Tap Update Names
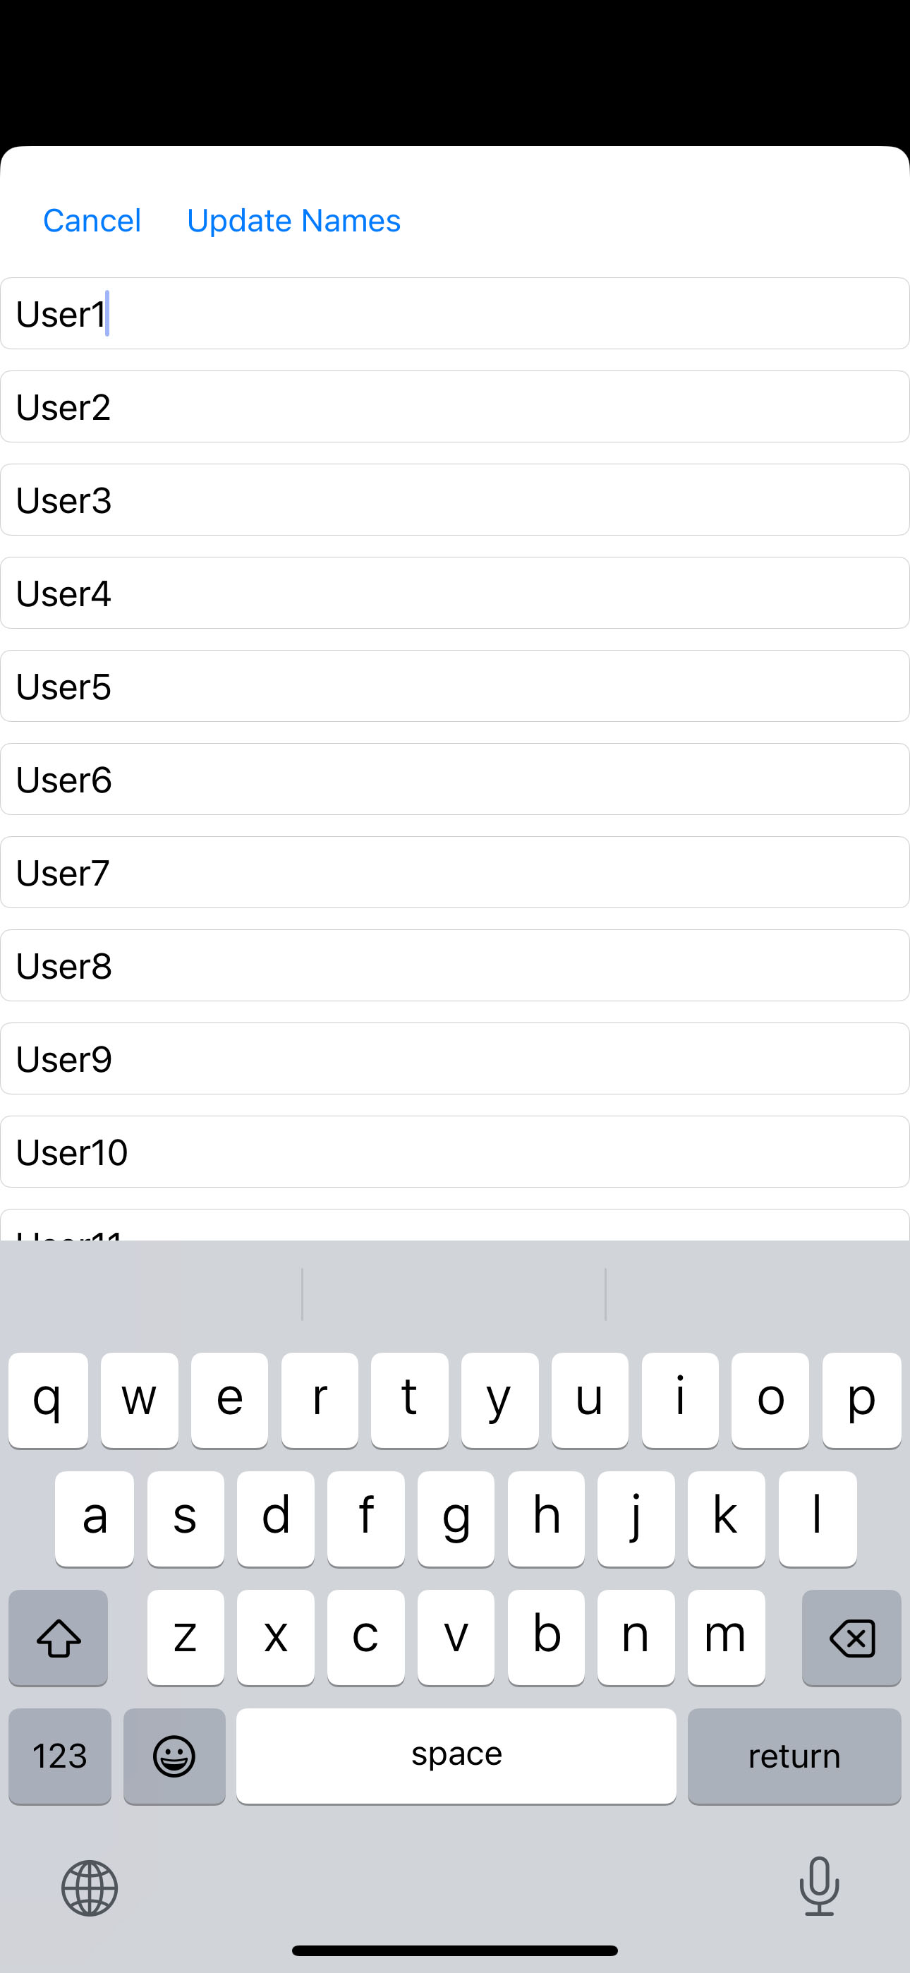 click(x=293, y=221)
